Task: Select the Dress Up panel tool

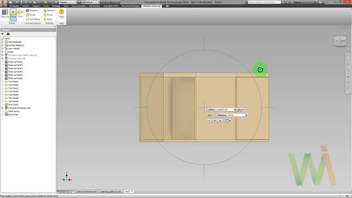Action: pos(4,13)
